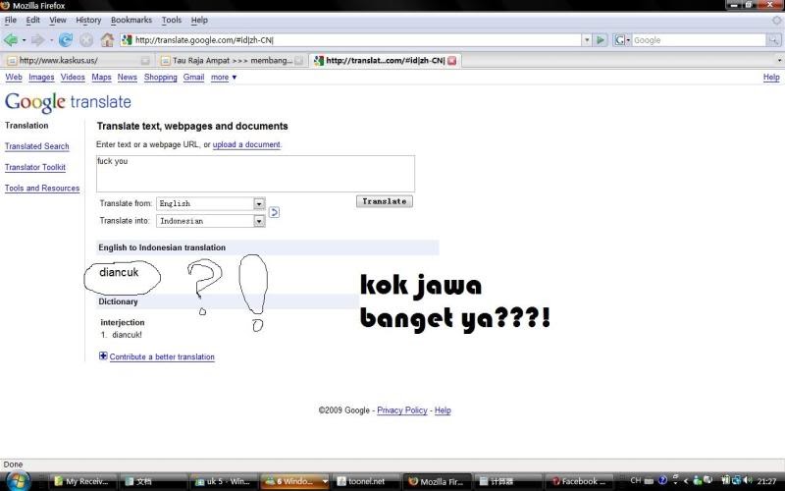
Task: Expand the address bar history dropdown
Action: tap(587, 40)
